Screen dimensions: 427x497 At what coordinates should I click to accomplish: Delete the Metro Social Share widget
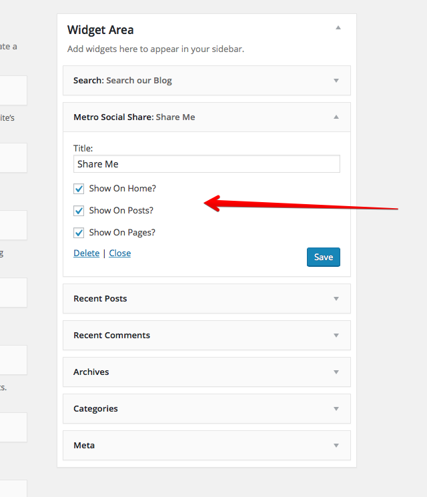[x=87, y=254]
